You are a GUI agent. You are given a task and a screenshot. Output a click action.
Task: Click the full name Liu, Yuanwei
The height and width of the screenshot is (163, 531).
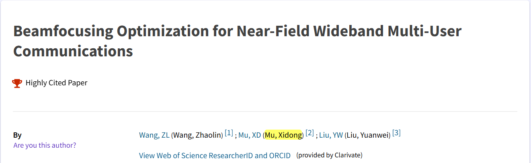pos(367,135)
